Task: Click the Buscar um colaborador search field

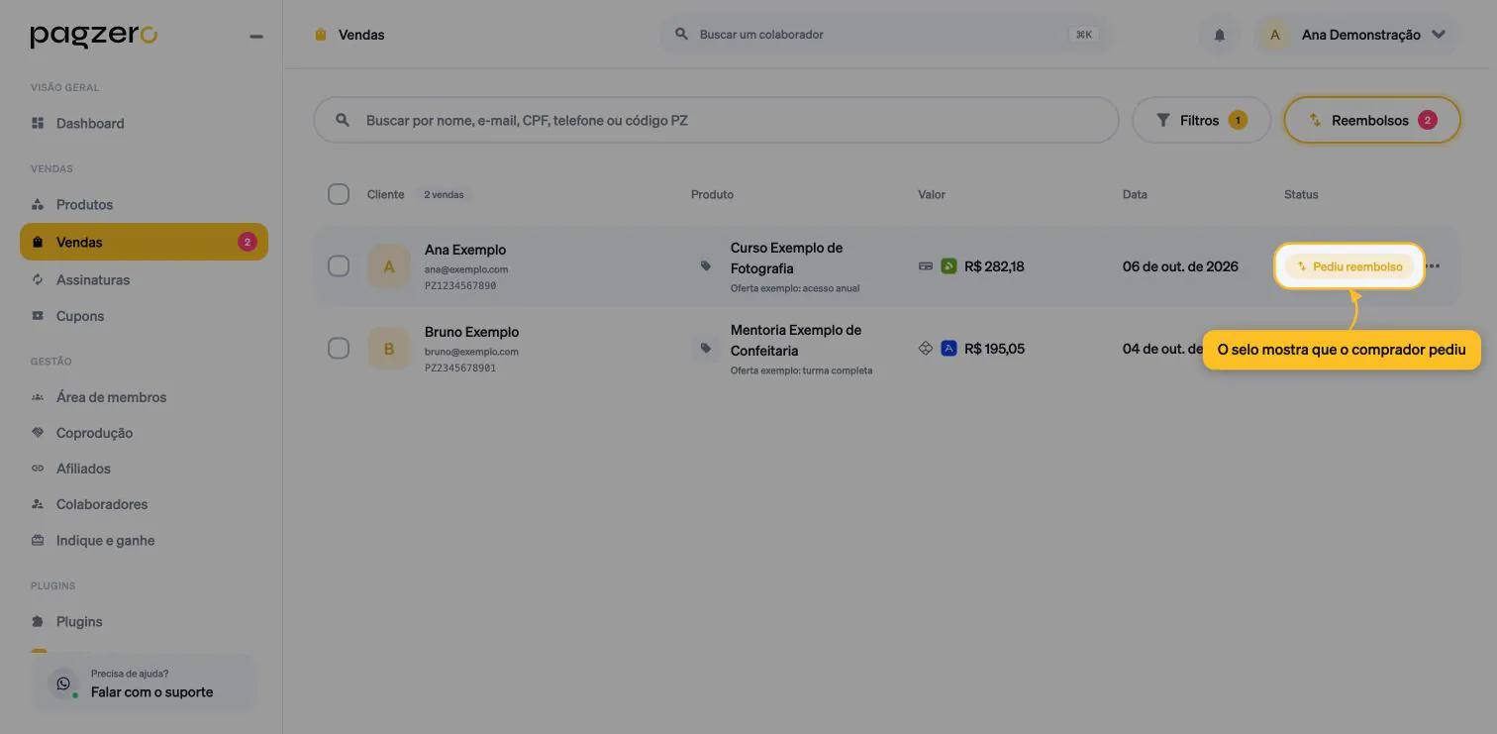Action: tap(885, 35)
